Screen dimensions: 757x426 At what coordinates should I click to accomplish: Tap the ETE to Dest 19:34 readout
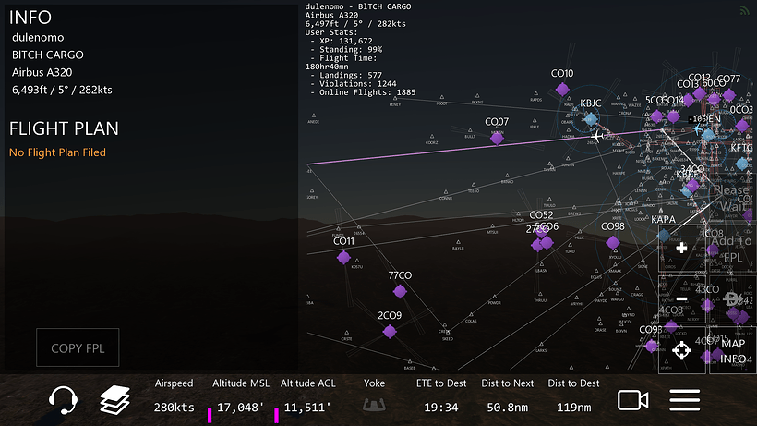click(441, 397)
